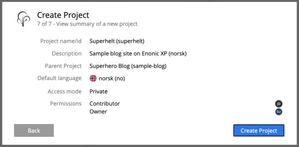Click the Create Project button
The image size is (299, 147).
tap(259, 131)
